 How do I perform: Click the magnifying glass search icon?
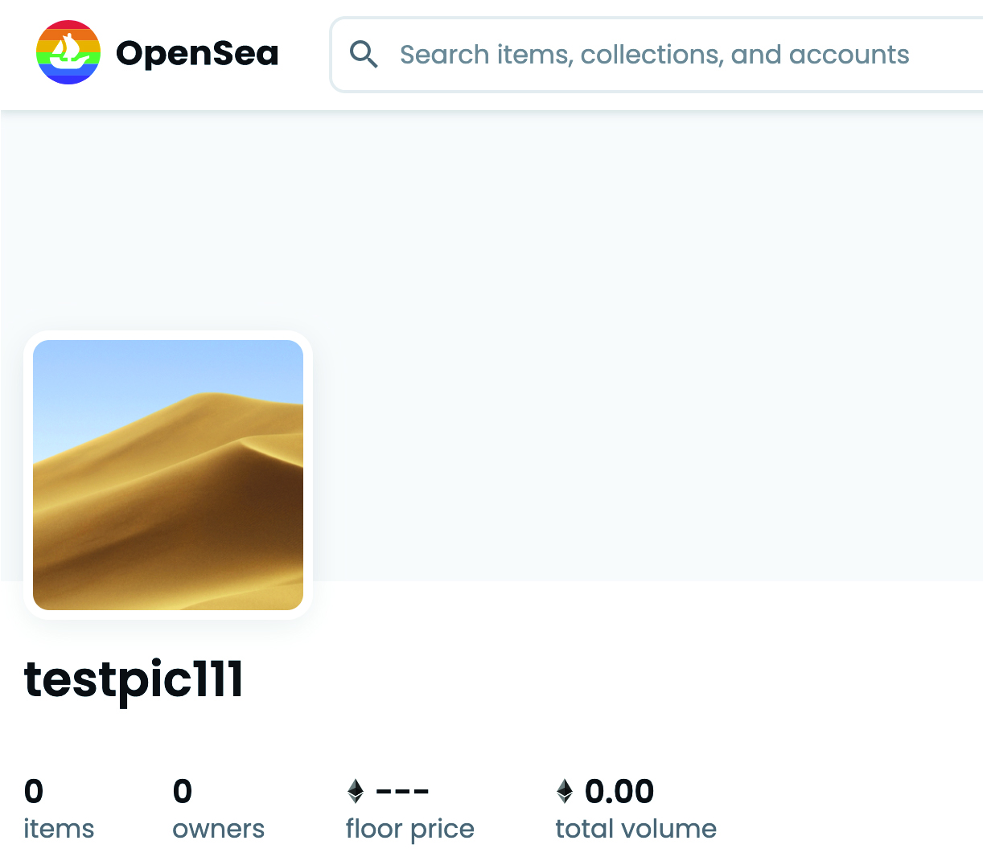(x=364, y=55)
